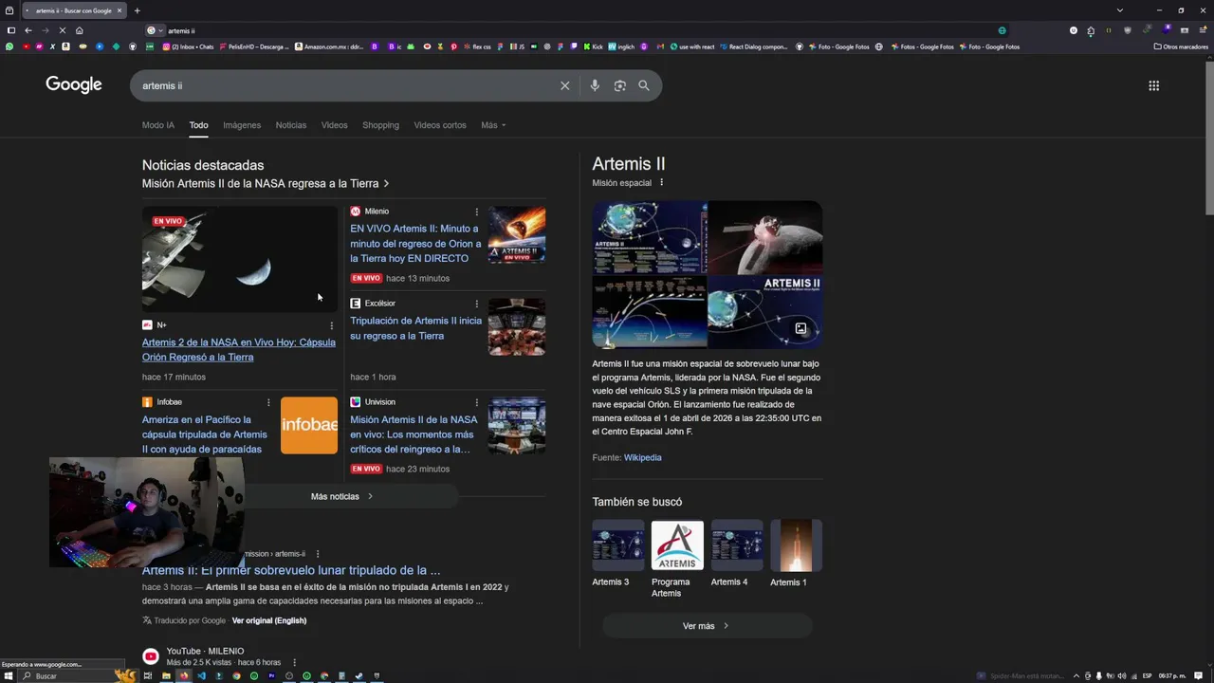Open Amazon.com.mx bookmark
This screenshot has width=1214, height=683.
pos(329,46)
